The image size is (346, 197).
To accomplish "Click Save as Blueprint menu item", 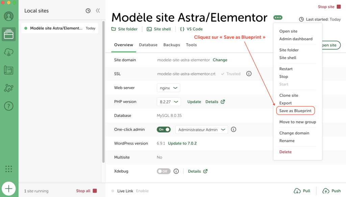I will click(295, 111).
